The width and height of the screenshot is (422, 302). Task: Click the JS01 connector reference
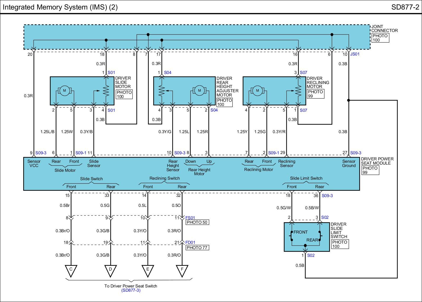(x=355, y=54)
